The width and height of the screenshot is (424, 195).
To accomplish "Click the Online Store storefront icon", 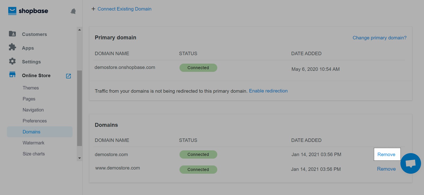I will point(12,75).
